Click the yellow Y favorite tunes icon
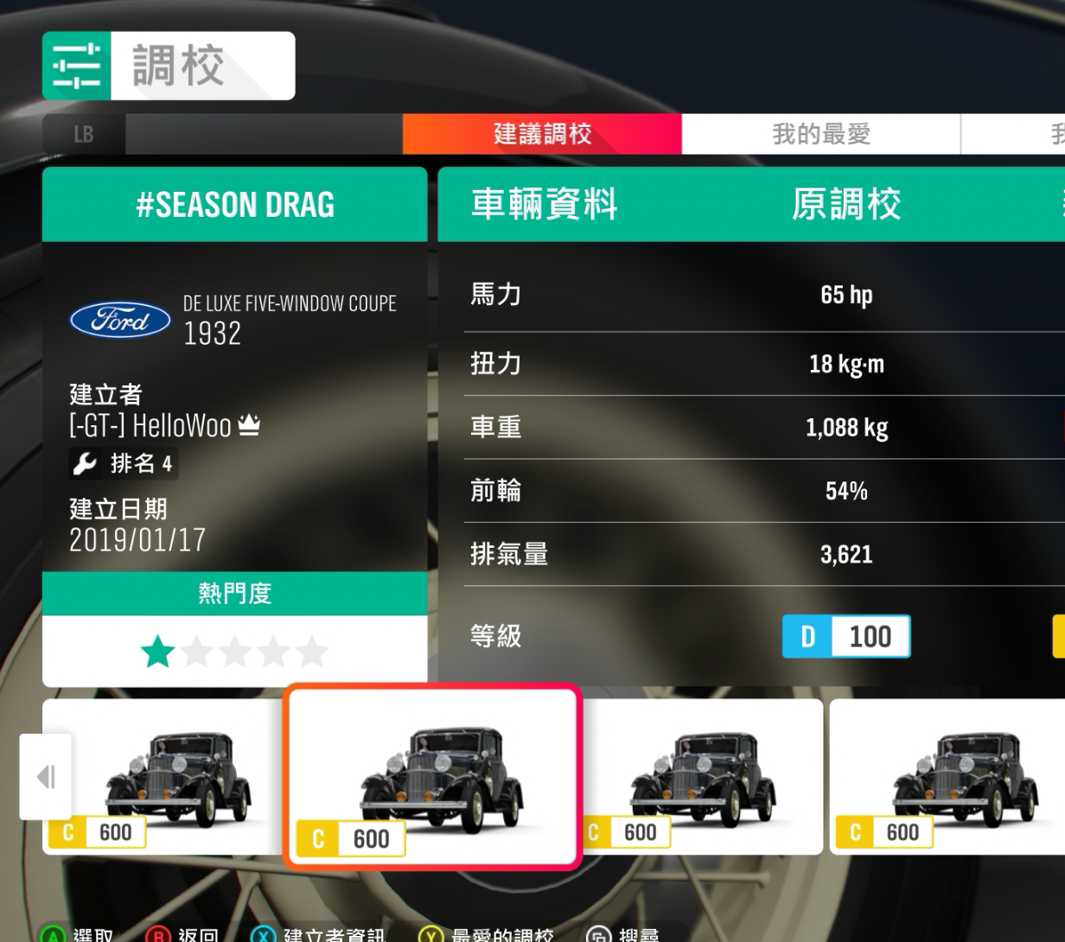Viewport: 1065px width, 942px height. (x=431, y=934)
